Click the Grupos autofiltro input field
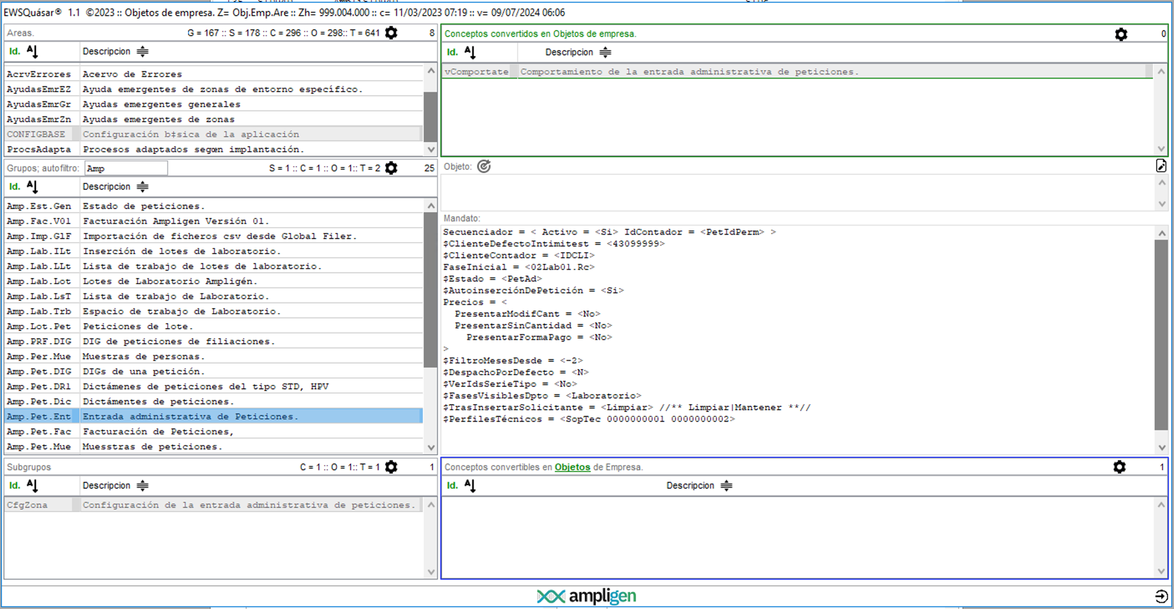Screen dimensions: 1174x609 (x=126, y=168)
